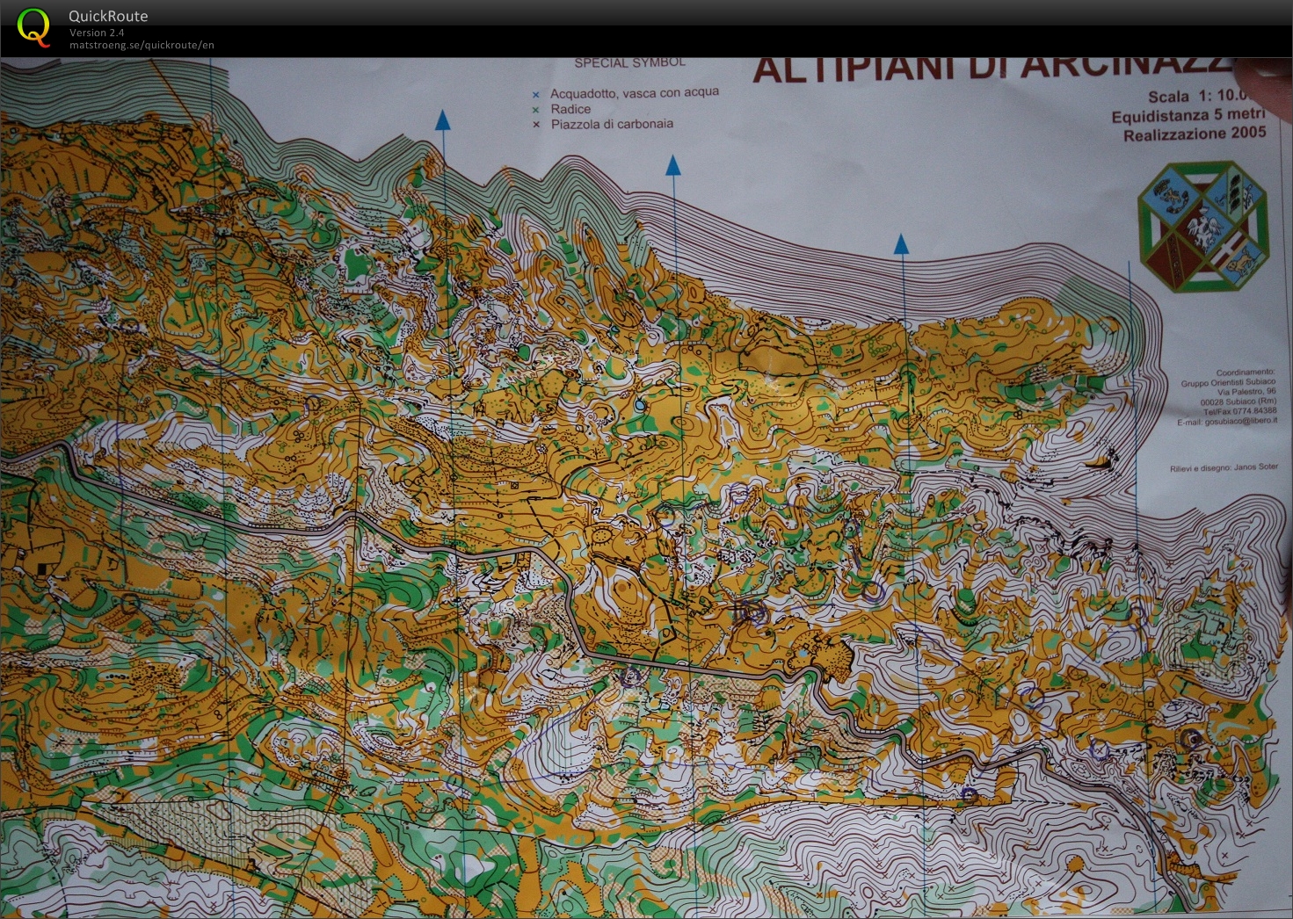This screenshot has width=1293, height=919.
Task: Open the matstroeng.se/quickroute/en link
Action: pos(142,45)
